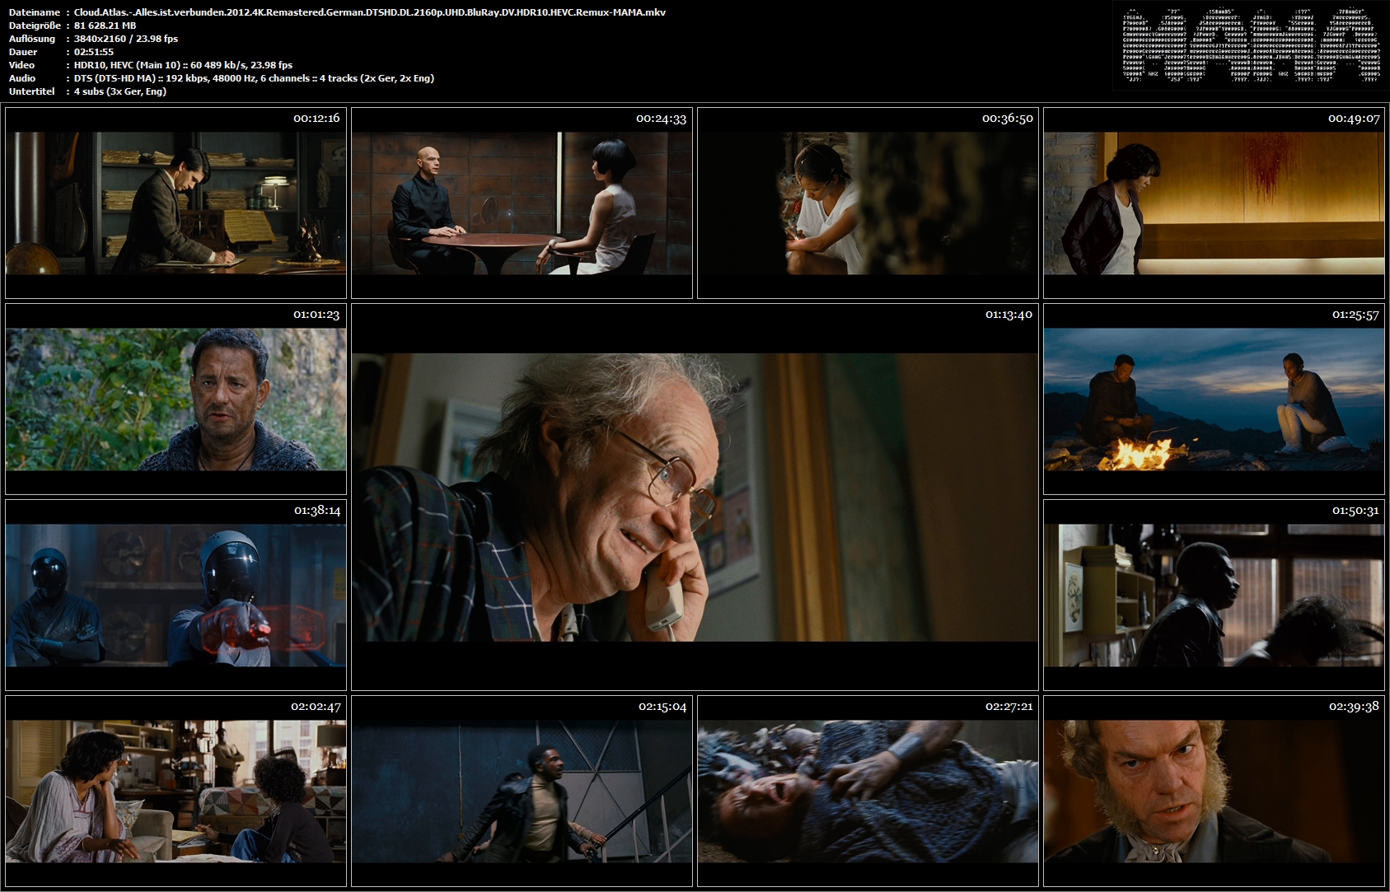The width and height of the screenshot is (1390, 892).
Task: Click the 'Auflösung' label
Action: 32,39
